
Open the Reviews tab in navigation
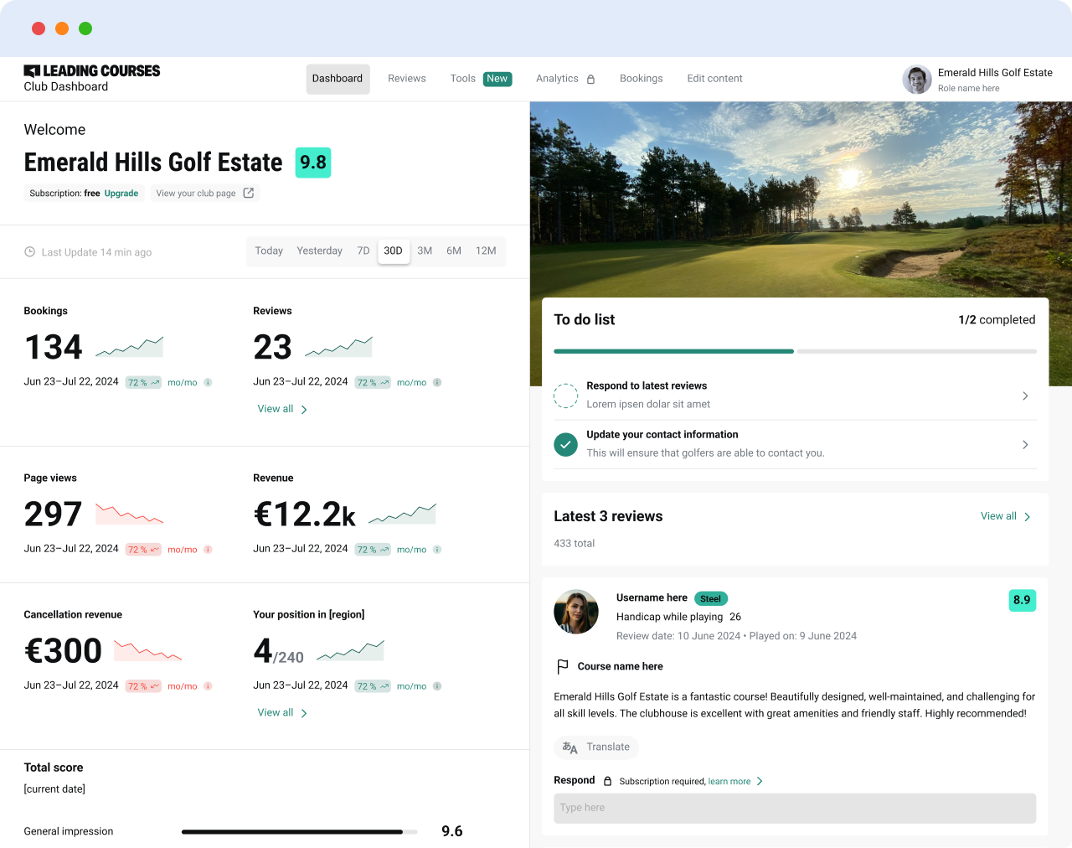coord(406,79)
